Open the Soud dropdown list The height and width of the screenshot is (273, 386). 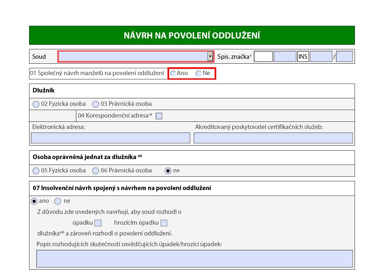click(210, 56)
